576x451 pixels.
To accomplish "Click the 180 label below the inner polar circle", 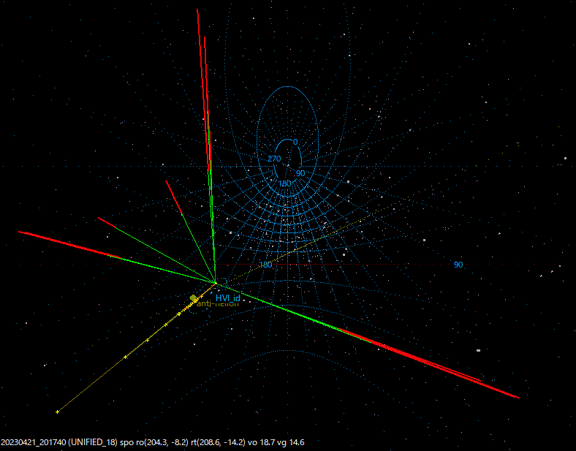I will [x=284, y=183].
